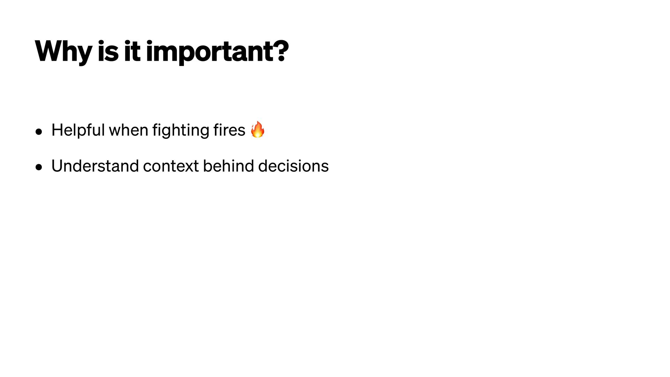The image size is (670, 377).
Task: Click the slide title "Why is it important?"
Action: point(162,52)
